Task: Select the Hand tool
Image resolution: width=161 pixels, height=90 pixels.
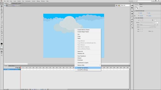Action: [x=2, y=38]
